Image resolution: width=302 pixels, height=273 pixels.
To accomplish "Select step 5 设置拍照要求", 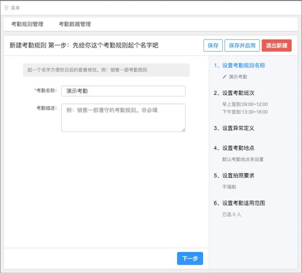I will (x=234, y=175).
